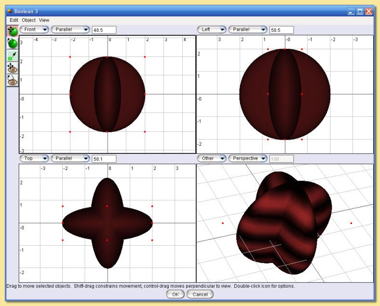This screenshot has width=380, height=306.
Task: Open the Other view dropdown
Action: pos(212,159)
